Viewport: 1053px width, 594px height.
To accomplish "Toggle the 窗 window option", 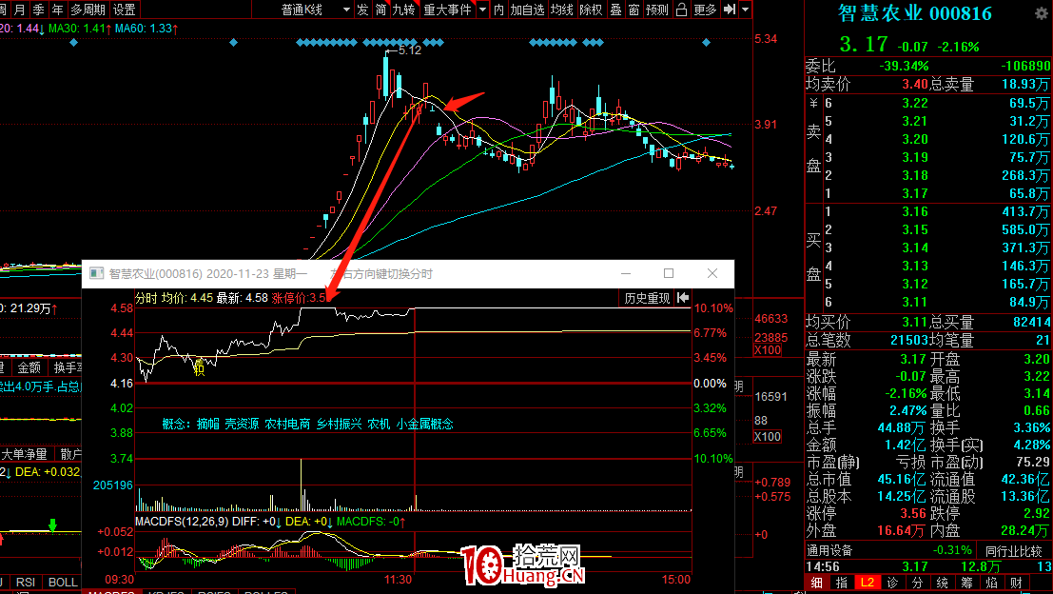I will 634,10.
